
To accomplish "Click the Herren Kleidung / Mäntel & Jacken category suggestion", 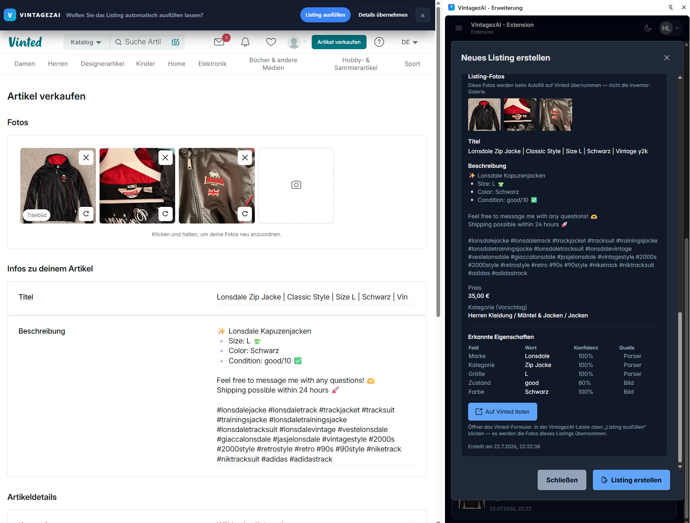I will click(528, 315).
